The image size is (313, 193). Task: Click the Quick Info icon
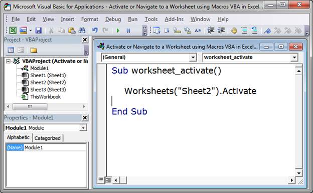point(177,31)
